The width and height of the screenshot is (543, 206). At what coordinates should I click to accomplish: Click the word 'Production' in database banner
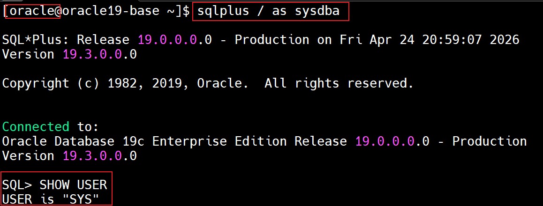tap(490, 141)
